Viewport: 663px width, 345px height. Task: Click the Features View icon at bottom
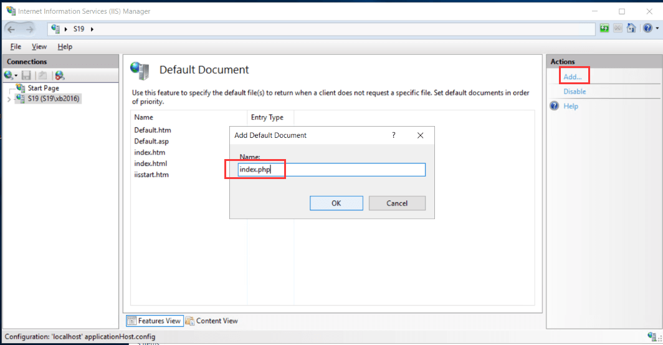click(x=132, y=321)
